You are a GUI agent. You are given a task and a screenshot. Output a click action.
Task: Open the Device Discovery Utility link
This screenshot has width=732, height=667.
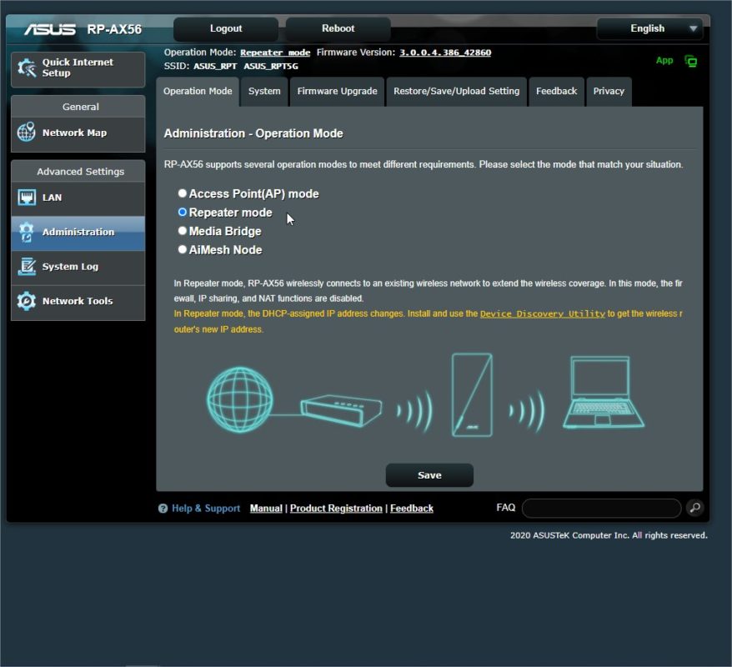pos(543,313)
